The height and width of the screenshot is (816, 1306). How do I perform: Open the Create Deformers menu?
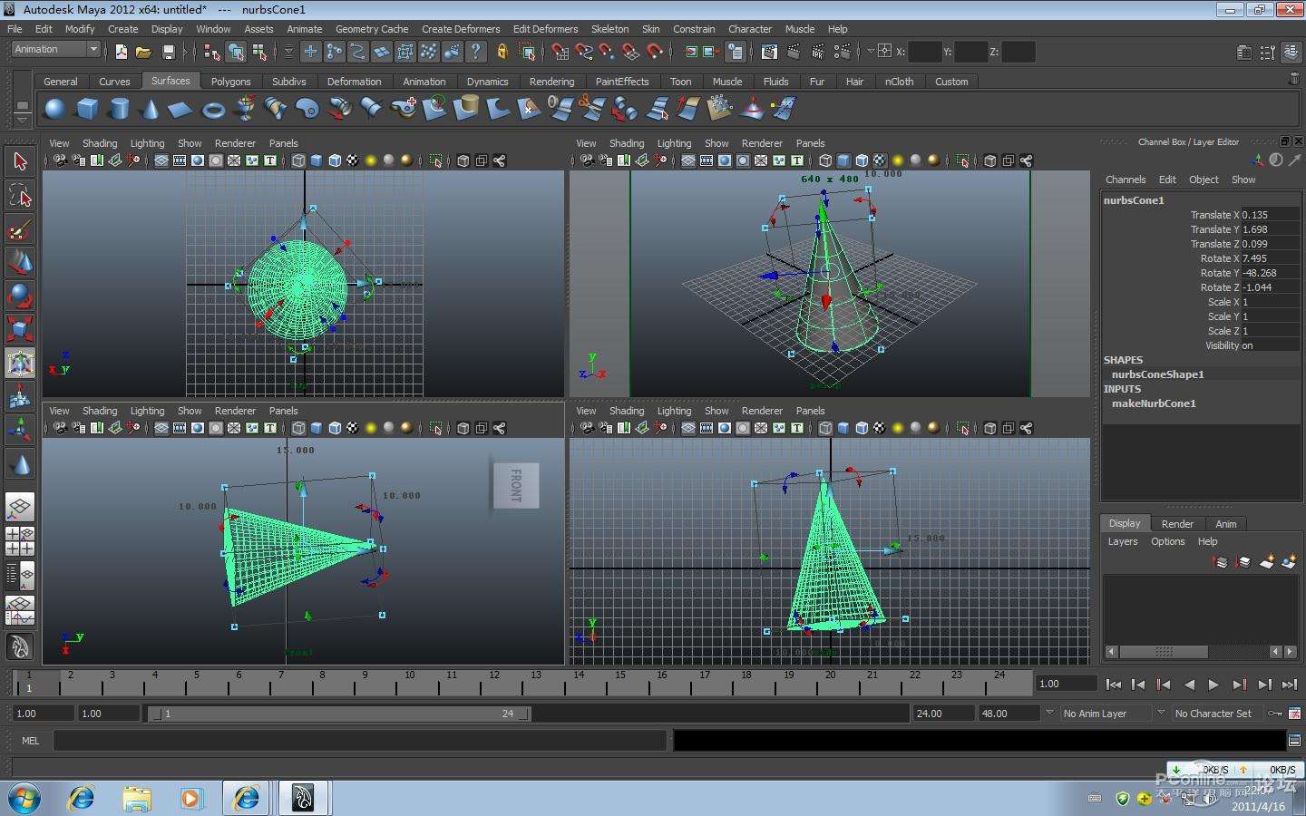(x=460, y=29)
